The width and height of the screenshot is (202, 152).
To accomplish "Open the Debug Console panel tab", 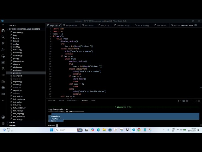I will tap(73, 101).
